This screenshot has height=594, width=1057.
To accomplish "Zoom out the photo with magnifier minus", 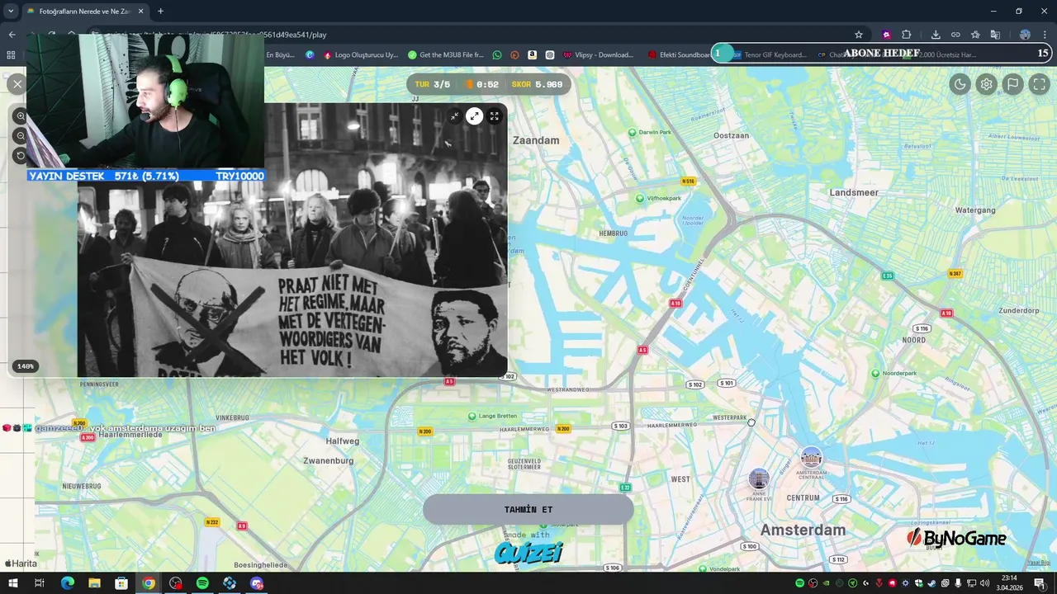I will coord(21,136).
